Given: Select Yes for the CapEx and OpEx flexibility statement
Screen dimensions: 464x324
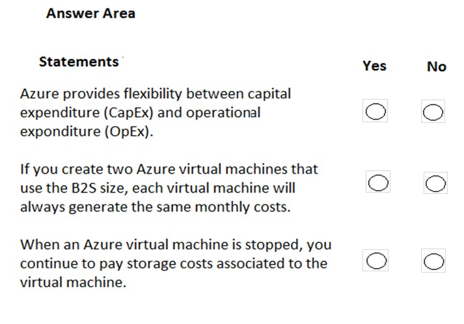Looking at the screenshot, I should click(x=376, y=113).
